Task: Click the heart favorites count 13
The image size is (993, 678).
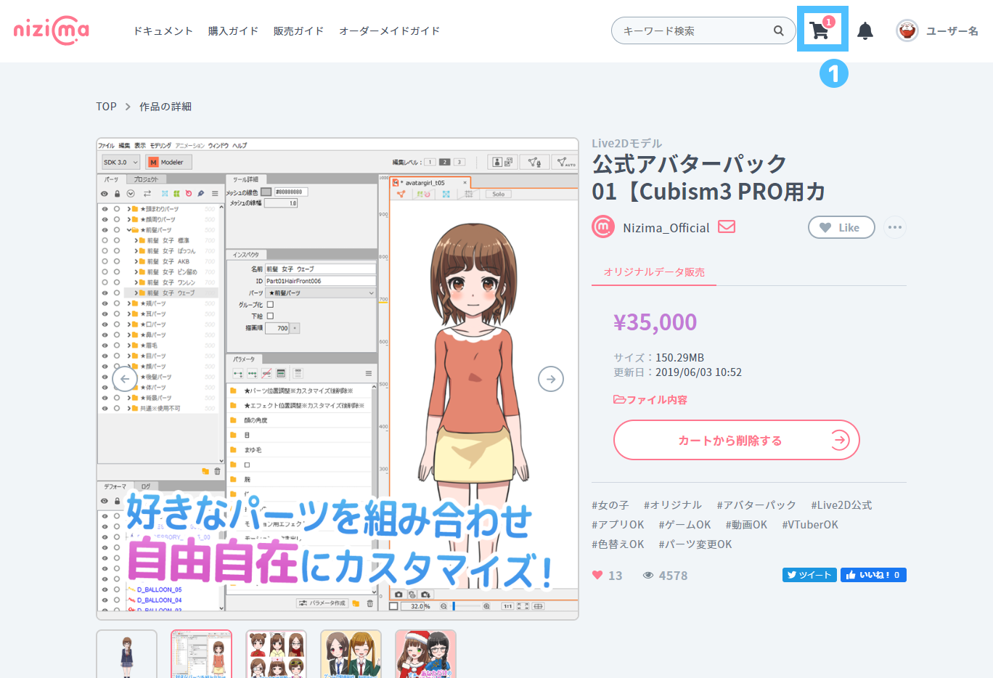Action: click(608, 576)
